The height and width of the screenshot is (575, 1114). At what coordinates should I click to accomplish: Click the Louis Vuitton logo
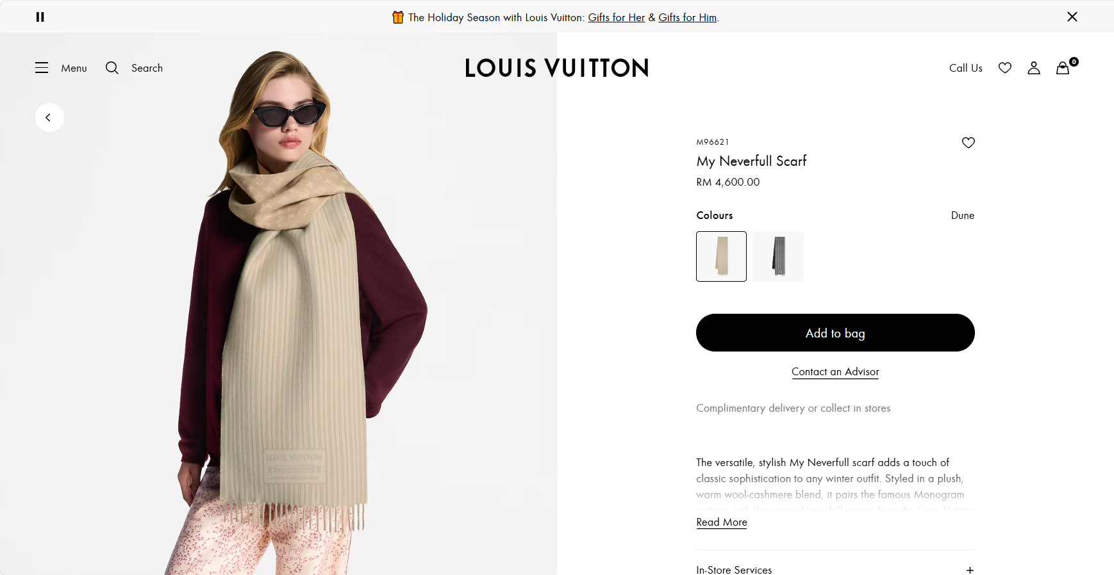click(x=556, y=68)
